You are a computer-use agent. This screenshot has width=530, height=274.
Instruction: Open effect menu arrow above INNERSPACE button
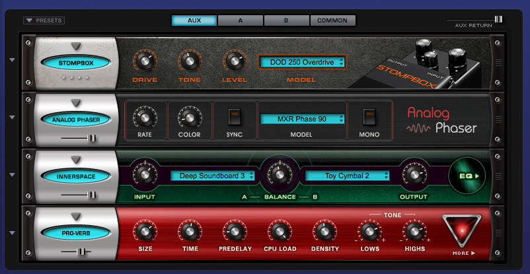pos(76,160)
